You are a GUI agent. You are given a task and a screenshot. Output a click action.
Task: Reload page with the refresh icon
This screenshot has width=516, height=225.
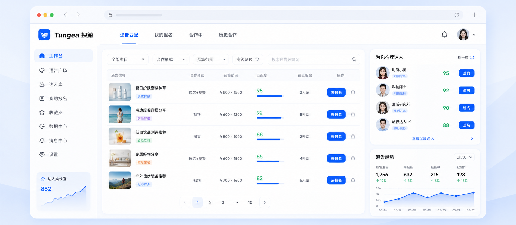tap(457, 15)
